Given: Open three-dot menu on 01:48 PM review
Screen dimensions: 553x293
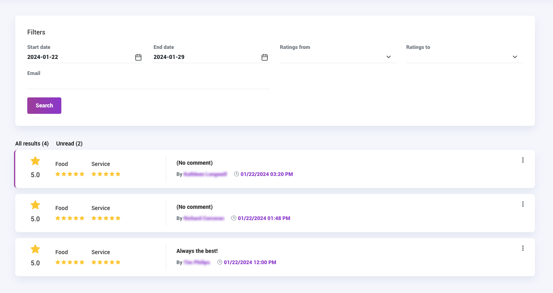Looking at the screenshot, I should 523,204.
